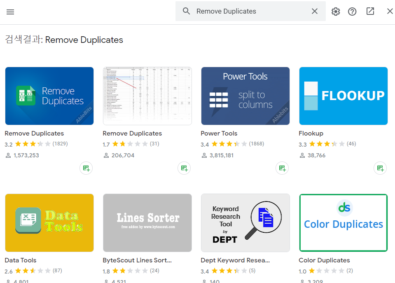Open marketplace in new window icon

[x=370, y=11]
